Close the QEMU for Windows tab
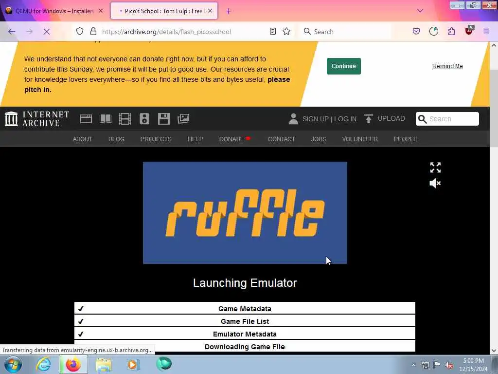The width and height of the screenshot is (498, 374). pyautogui.click(x=101, y=11)
